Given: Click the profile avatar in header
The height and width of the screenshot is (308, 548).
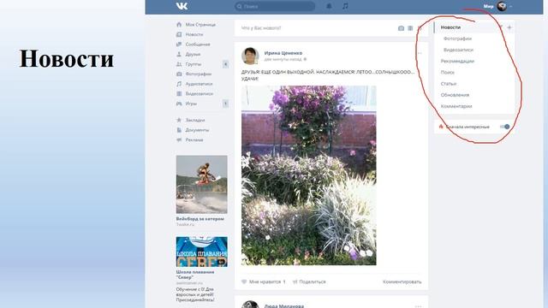Looking at the screenshot, I should click(x=502, y=6).
